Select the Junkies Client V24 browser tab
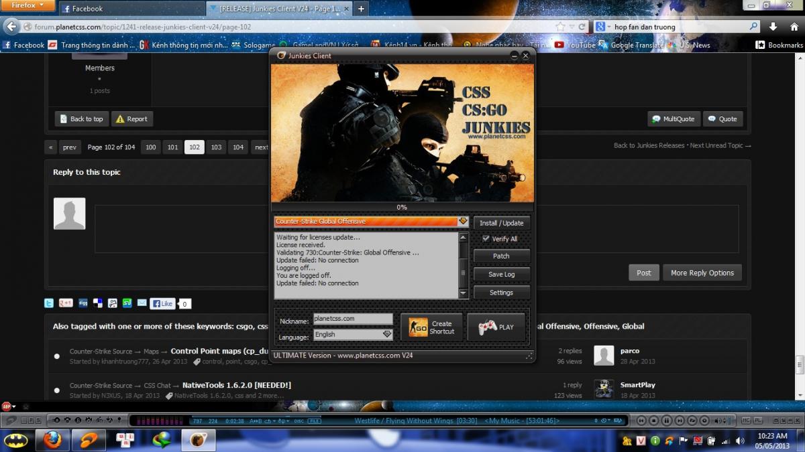805x452 pixels. click(x=279, y=9)
